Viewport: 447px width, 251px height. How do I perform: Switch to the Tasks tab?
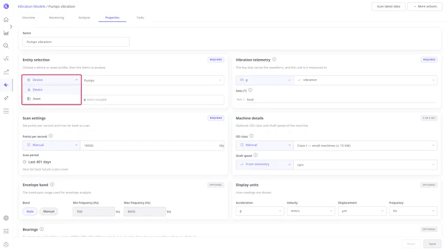[x=140, y=18]
